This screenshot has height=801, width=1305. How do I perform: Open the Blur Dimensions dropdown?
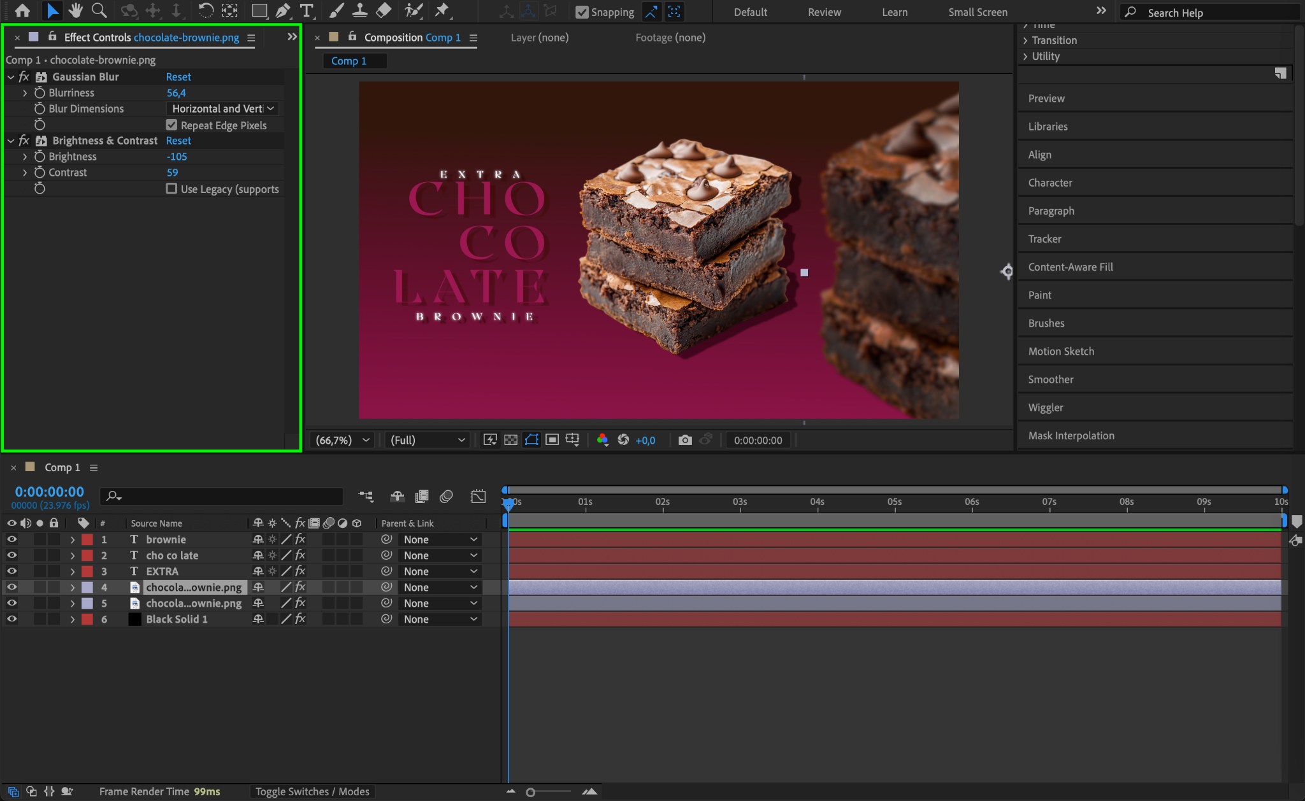(x=223, y=109)
